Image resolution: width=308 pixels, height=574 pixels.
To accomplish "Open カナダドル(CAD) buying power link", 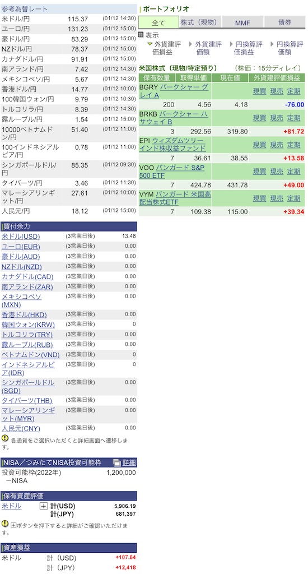I will (x=27, y=276).
